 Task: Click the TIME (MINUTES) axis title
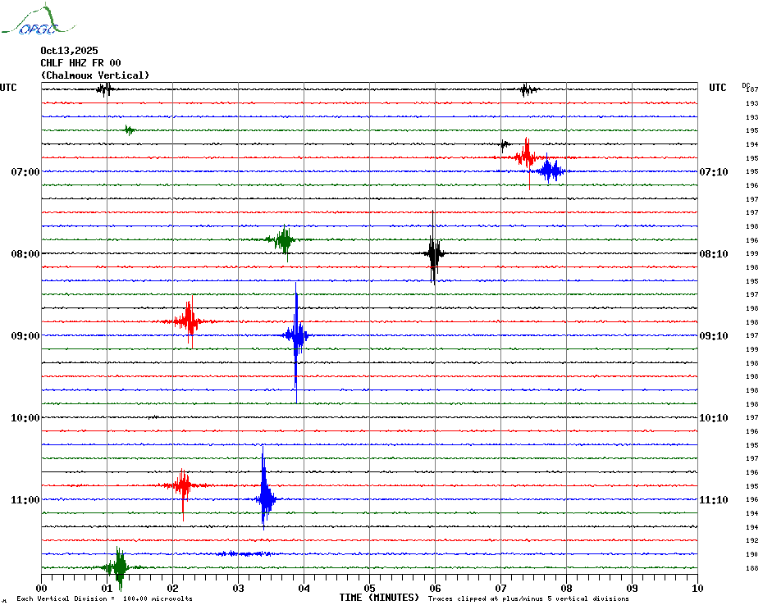tap(379, 598)
